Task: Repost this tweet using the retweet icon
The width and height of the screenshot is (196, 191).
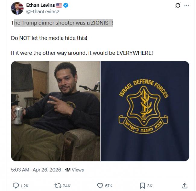Action: 57,185
